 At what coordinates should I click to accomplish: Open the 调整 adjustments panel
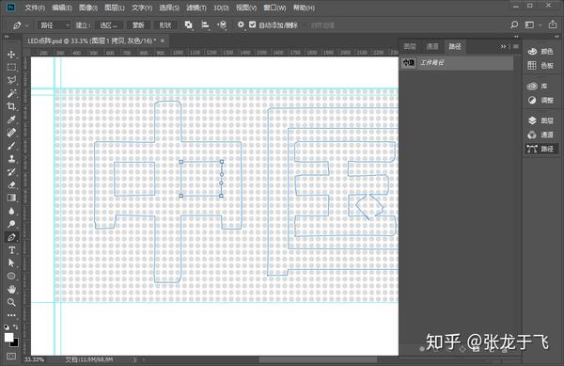(x=540, y=101)
